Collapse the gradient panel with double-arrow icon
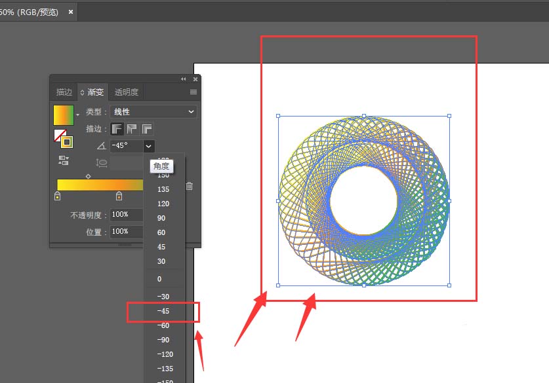 tap(184, 79)
